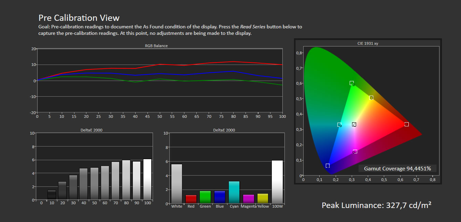
Task: Click the Cyan bar in DeltaE 2000 chart
Action: pyautogui.click(x=234, y=192)
